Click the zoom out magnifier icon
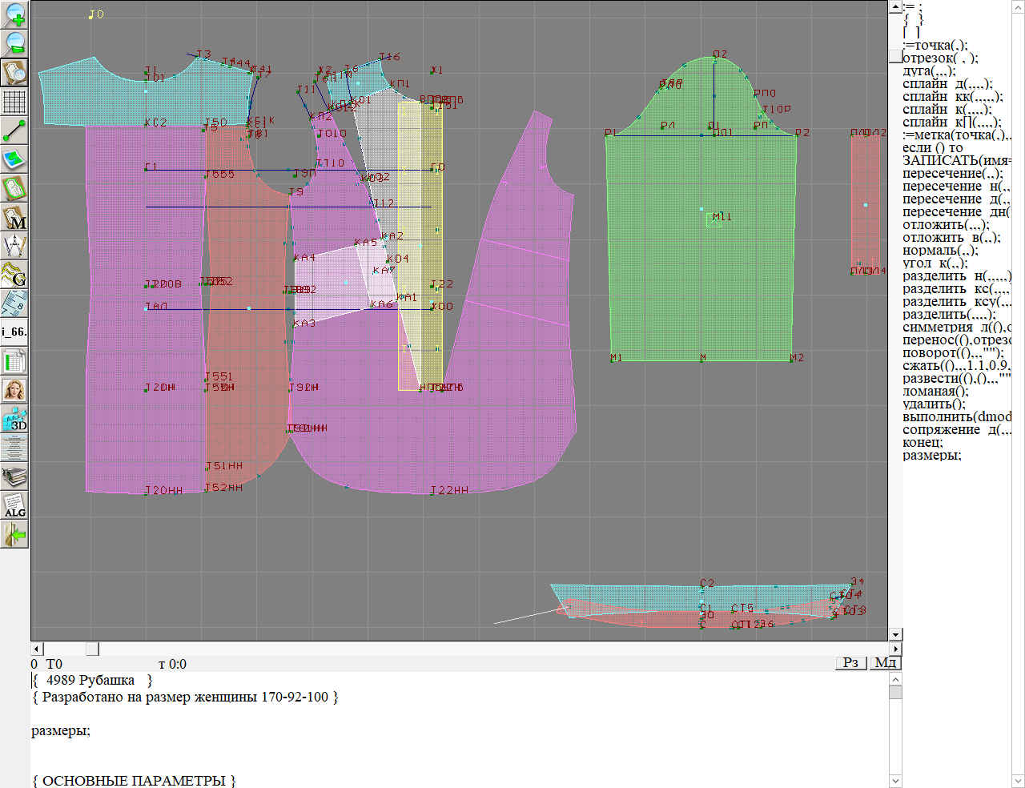 coord(14,43)
